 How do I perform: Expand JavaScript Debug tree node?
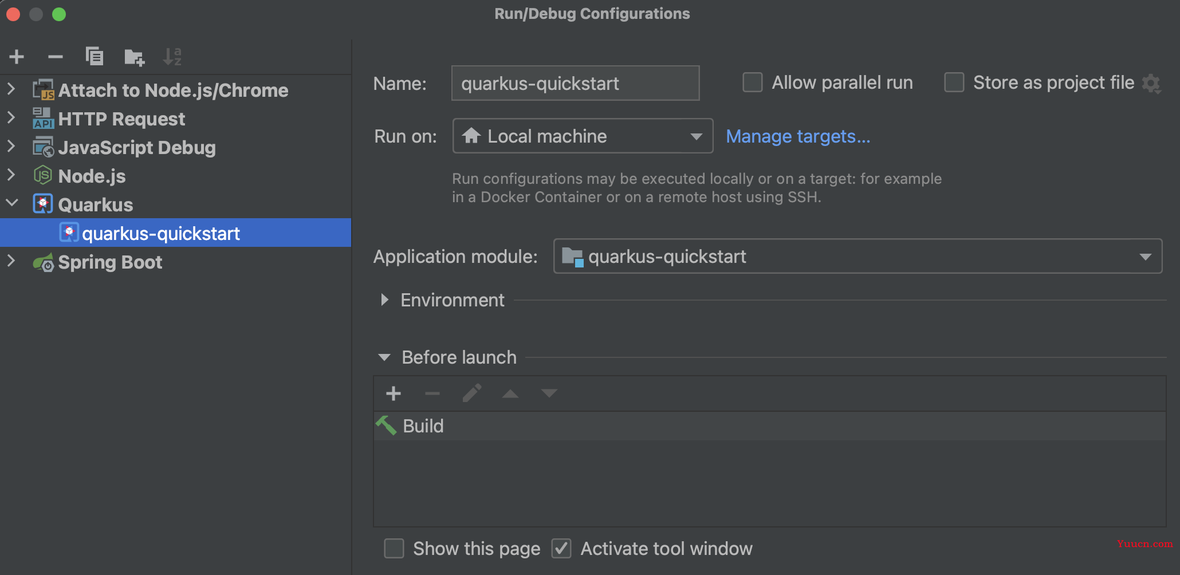(x=11, y=146)
